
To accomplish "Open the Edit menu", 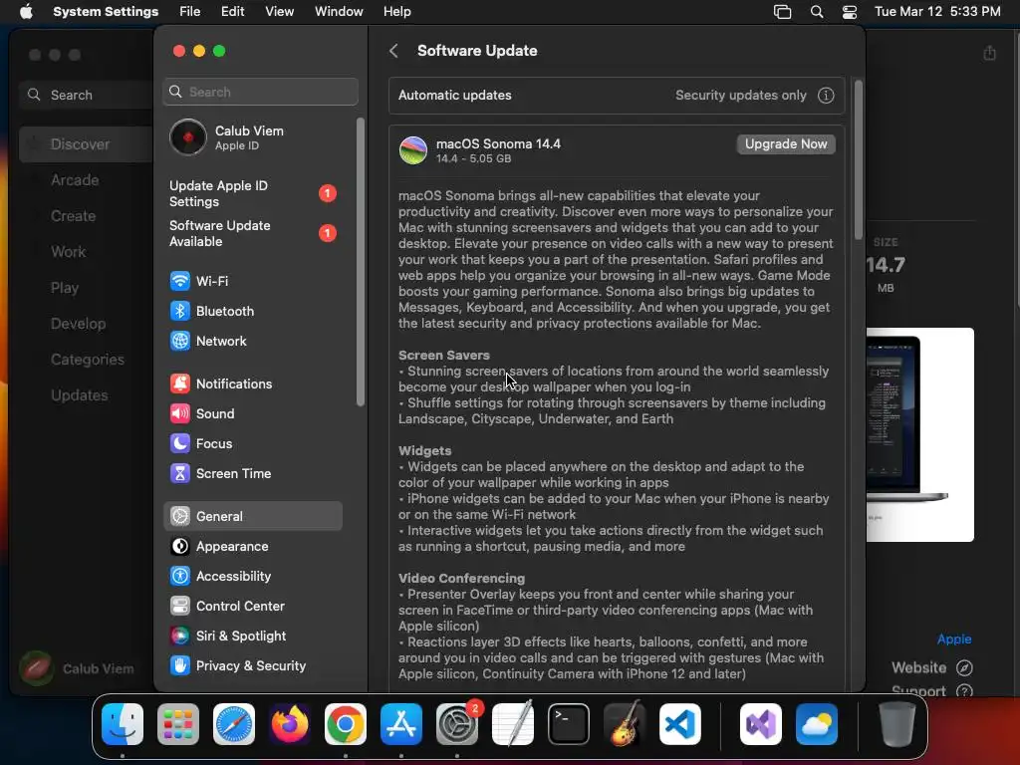I will [x=232, y=12].
